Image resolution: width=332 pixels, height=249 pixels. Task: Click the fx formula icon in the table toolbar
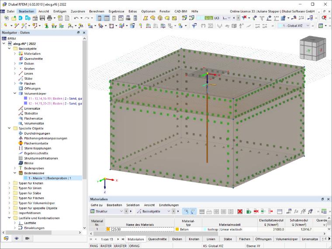296,211
